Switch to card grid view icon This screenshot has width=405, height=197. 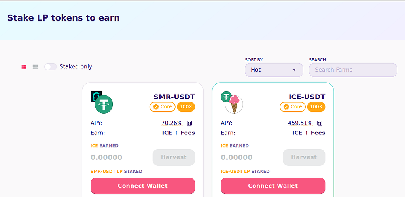point(24,67)
